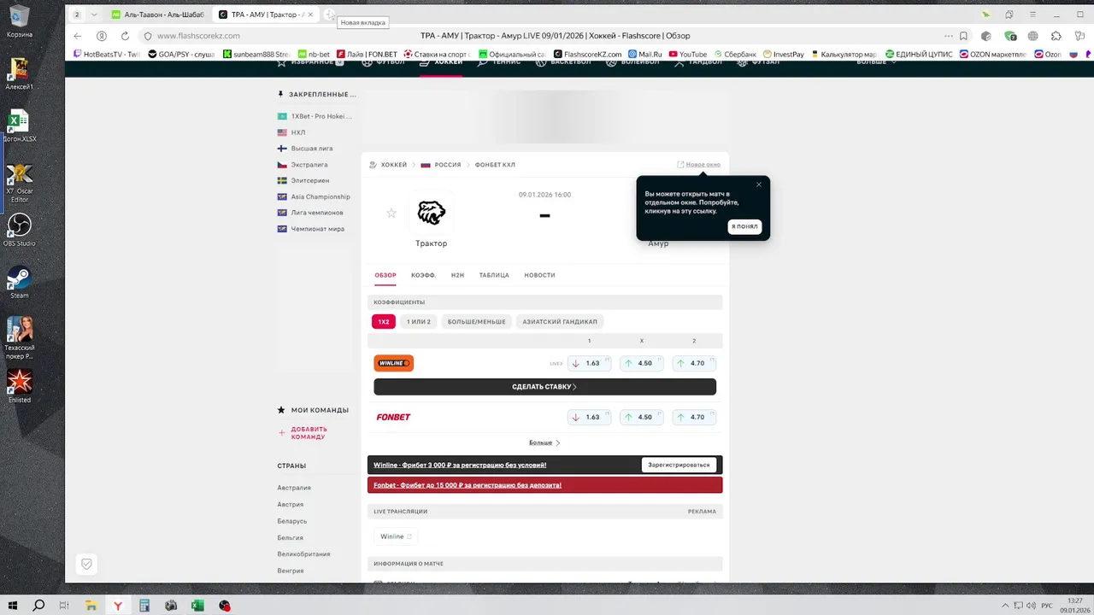This screenshot has height=615, width=1094.
Task: Select the 1X2 odds type
Action: point(384,322)
